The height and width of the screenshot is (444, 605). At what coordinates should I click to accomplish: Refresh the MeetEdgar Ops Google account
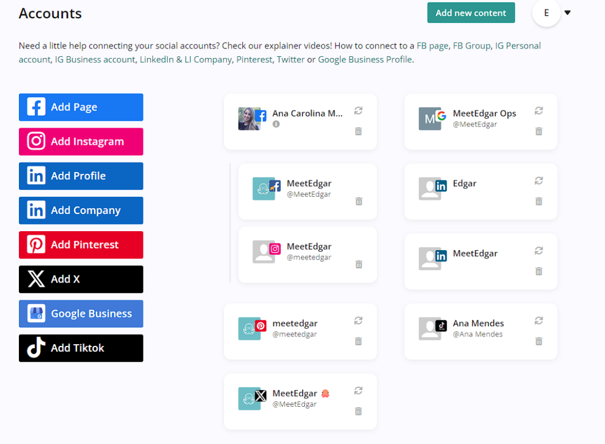(x=539, y=111)
